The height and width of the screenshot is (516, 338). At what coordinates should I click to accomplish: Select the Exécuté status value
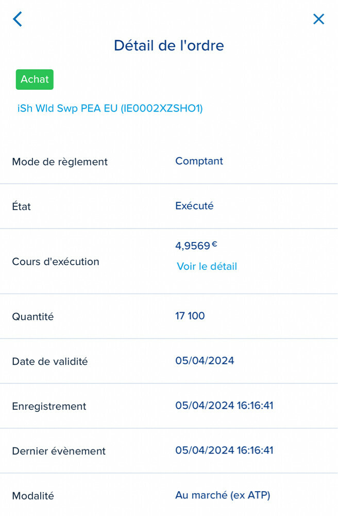tap(194, 206)
